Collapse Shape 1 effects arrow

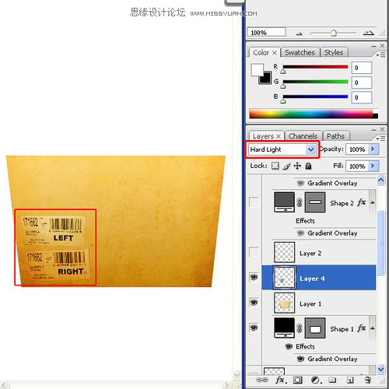coord(373,328)
